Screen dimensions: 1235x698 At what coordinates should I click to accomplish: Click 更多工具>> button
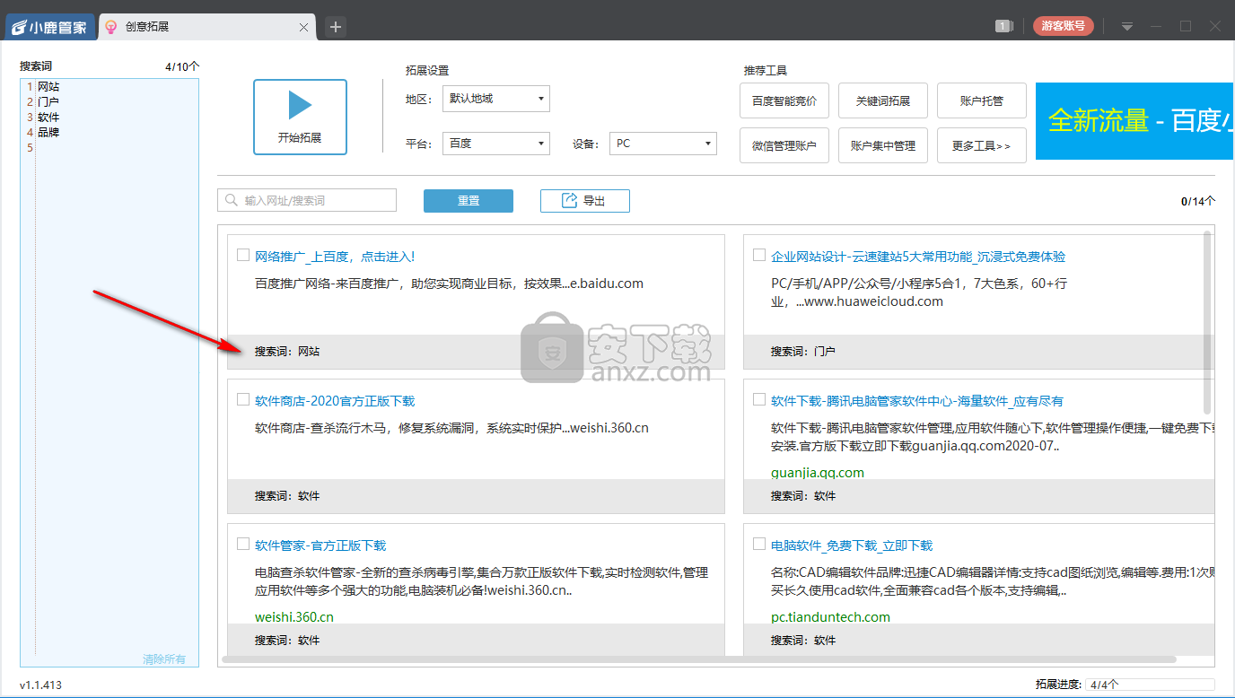click(982, 145)
